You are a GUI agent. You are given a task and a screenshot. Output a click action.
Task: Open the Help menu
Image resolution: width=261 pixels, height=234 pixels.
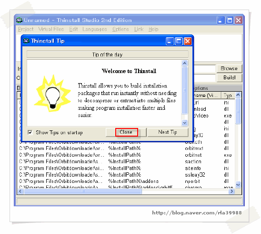tap(153, 29)
